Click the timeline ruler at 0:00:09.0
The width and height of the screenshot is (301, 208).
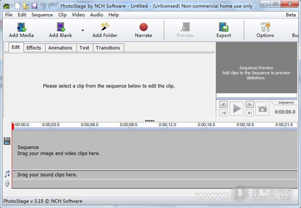coord(129,125)
